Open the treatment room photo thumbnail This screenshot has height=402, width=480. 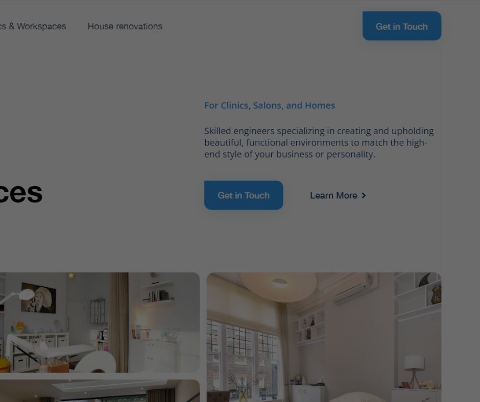(100, 322)
